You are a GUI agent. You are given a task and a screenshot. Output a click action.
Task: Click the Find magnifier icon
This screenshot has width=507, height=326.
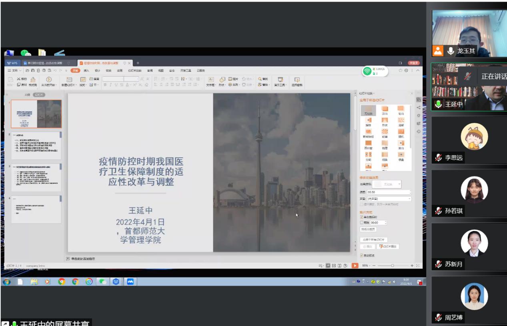click(x=260, y=79)
